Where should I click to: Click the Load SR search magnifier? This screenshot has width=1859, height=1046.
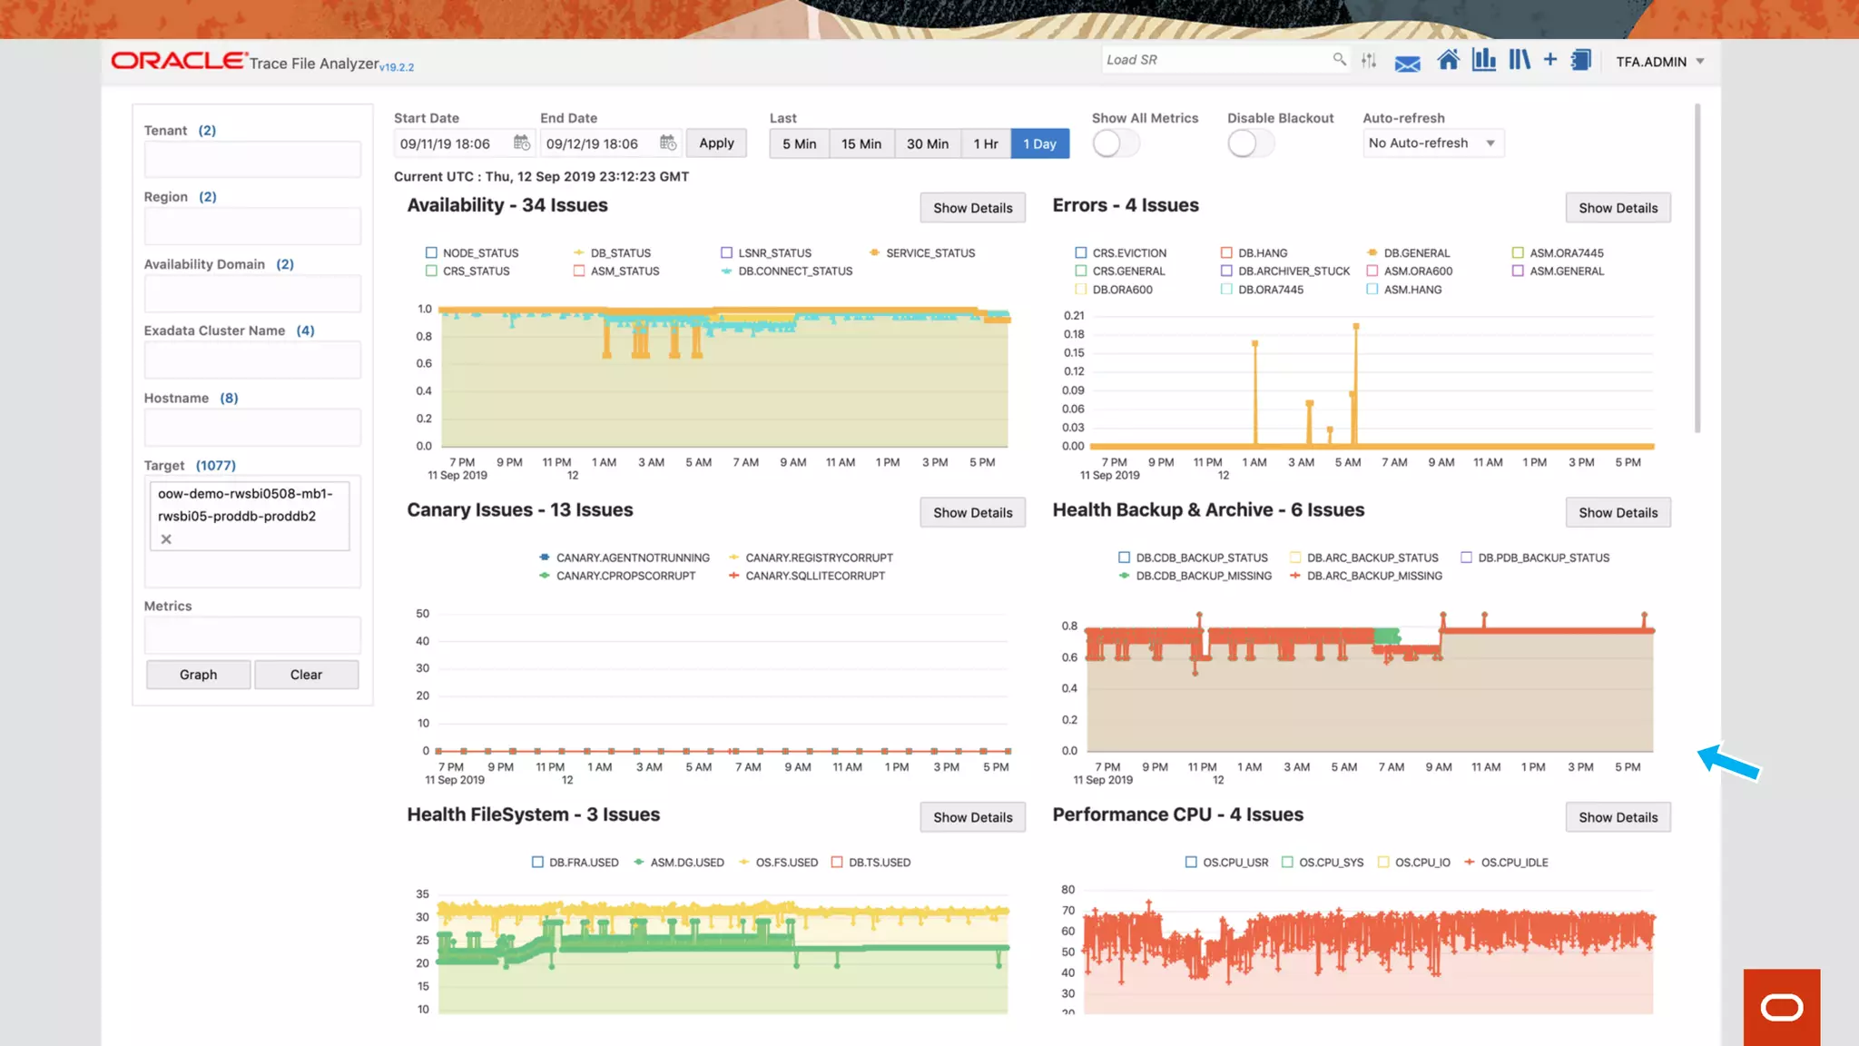click(1339, 59)
